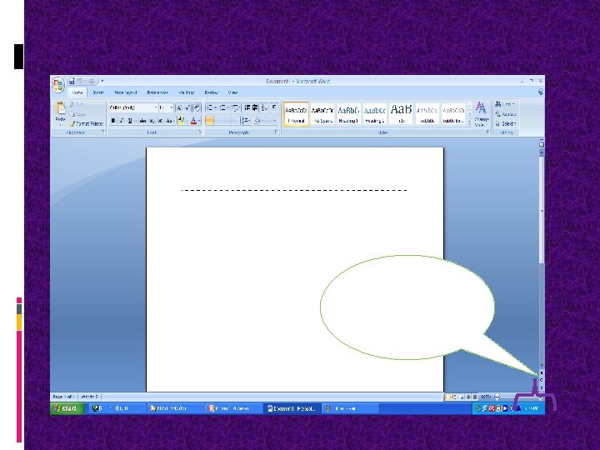Open the Line Spacing dropdown

[x=246, y=121]
